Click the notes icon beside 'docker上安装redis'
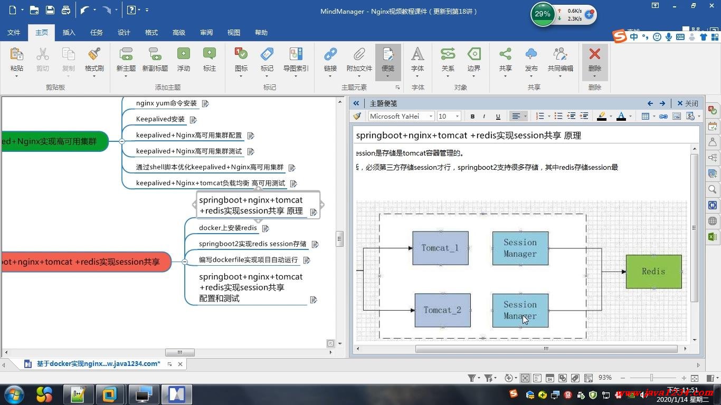 (265, 228)
